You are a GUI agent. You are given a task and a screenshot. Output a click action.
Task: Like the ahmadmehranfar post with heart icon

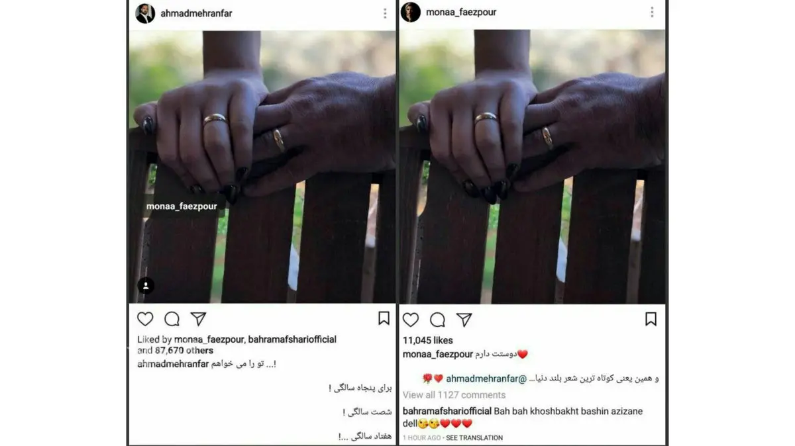pyautogui.click(x=145, y=319)
